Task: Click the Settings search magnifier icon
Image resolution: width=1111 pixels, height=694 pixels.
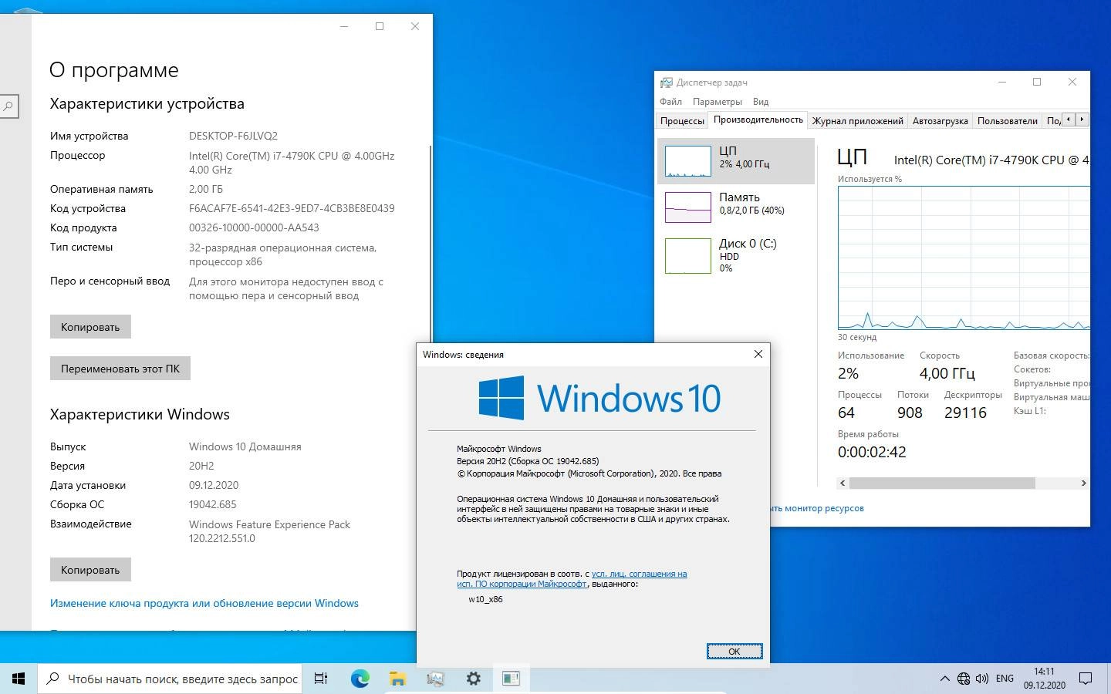Action: point(8,106)
